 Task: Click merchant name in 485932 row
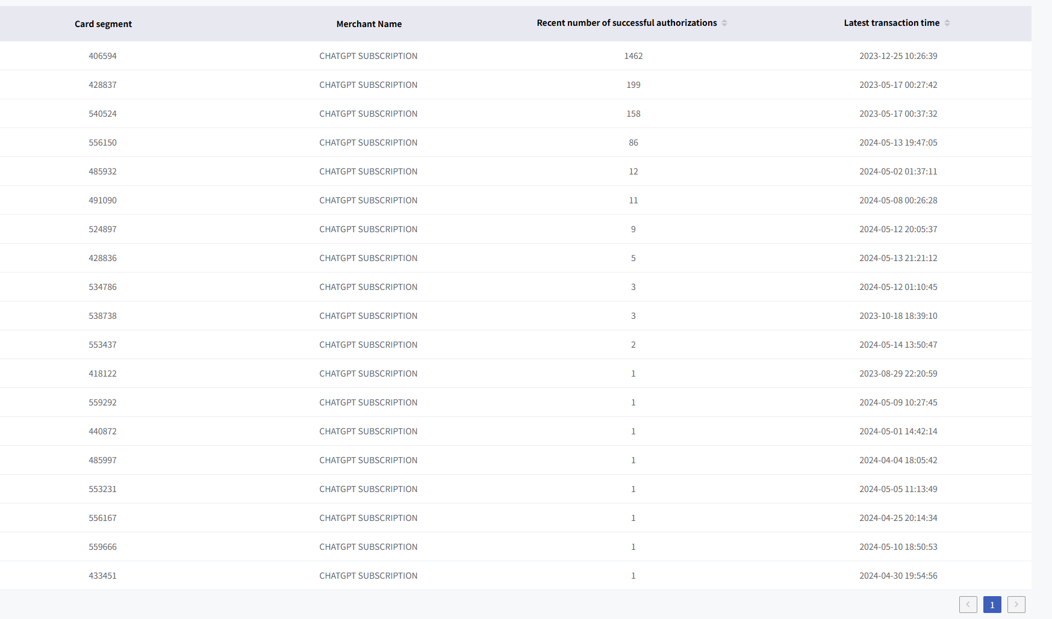click(368, 171)
